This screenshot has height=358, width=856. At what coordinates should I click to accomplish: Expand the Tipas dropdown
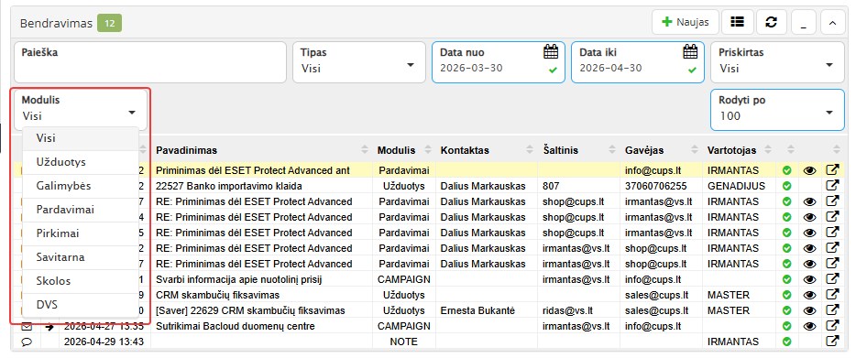click(x=358, y=62)
